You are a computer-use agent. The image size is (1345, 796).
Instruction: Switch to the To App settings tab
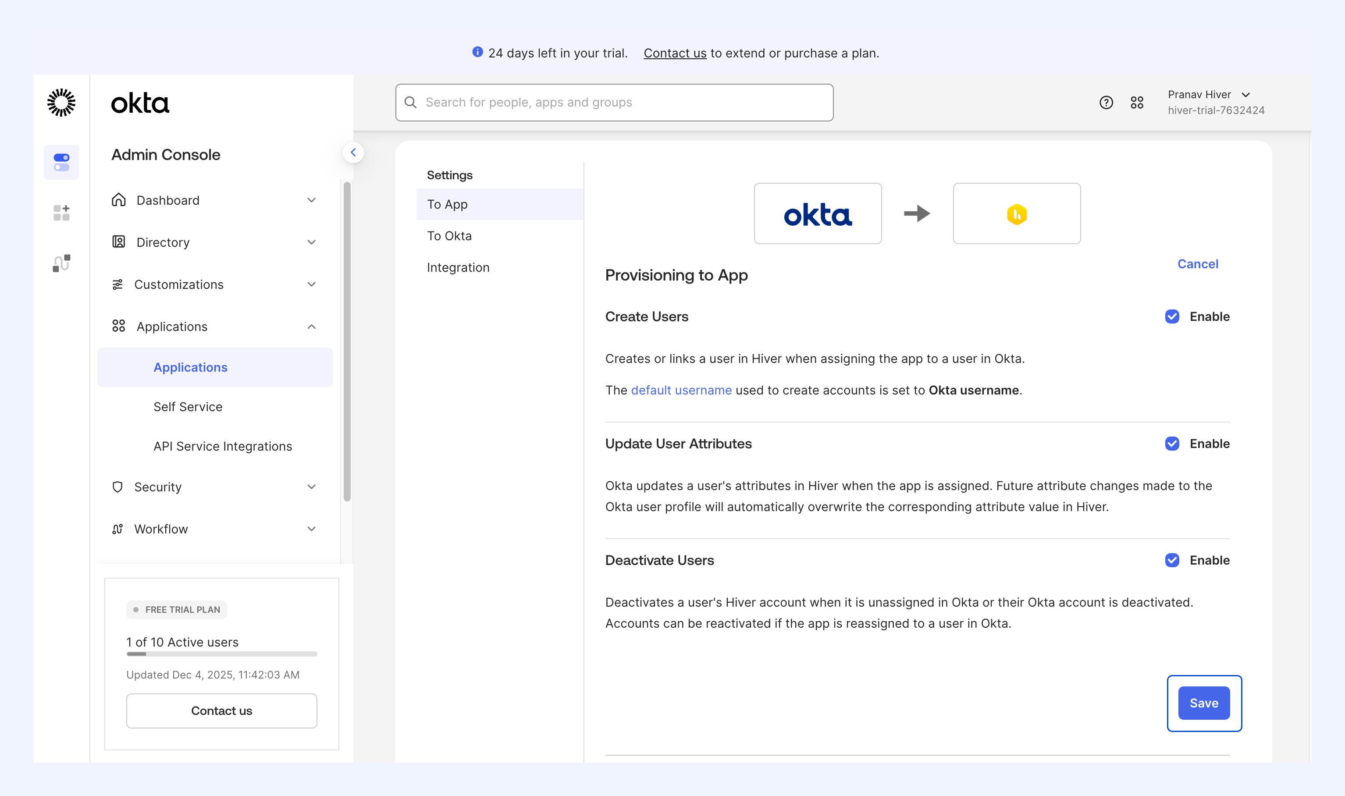click(500, 204)
